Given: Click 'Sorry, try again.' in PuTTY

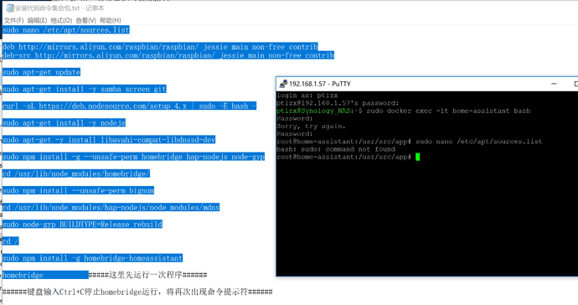Looking at the screenshot, I should pos(311,127).
